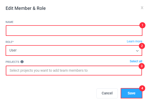Click the red badge numbered 2

[x=142, y=46]
